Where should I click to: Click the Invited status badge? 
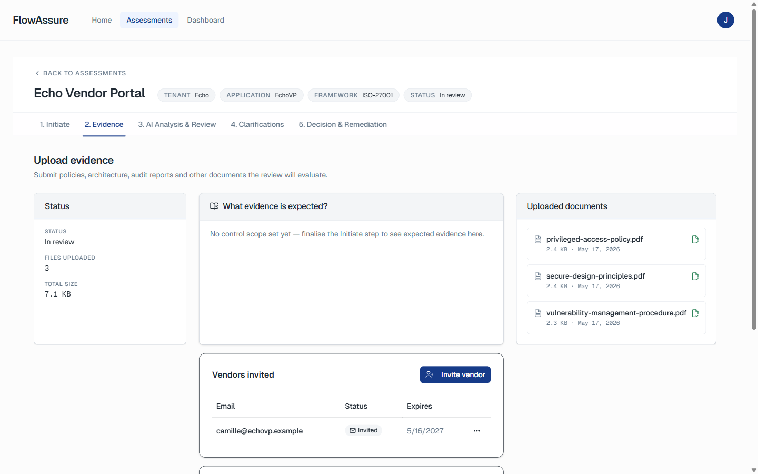click(x=364, y=430)
